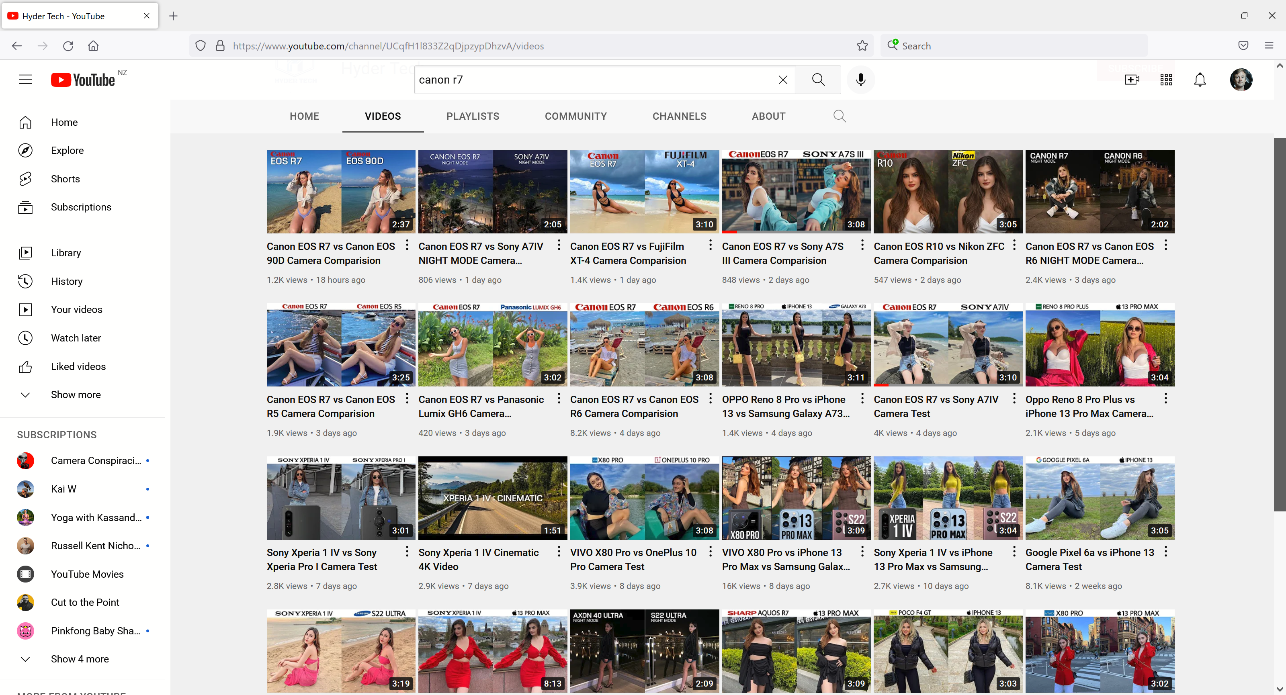This screenshot has height=695, width=1286.
Task: Switch to ABOUT tab
Action: (769, 116)
